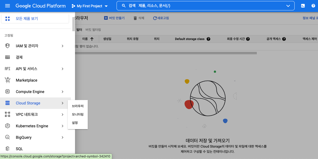Click the 고정됨 section label
318x159 pixels.
pyautogui.click(x=9, y=35)
